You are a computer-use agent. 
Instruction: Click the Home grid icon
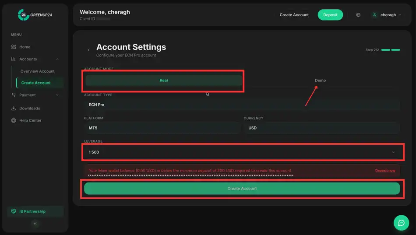click(14, 47)
